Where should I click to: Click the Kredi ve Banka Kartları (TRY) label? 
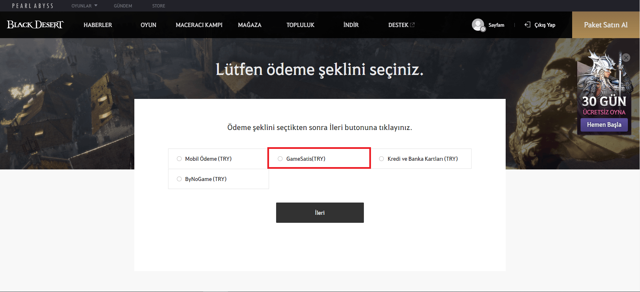tap(423, 159)
